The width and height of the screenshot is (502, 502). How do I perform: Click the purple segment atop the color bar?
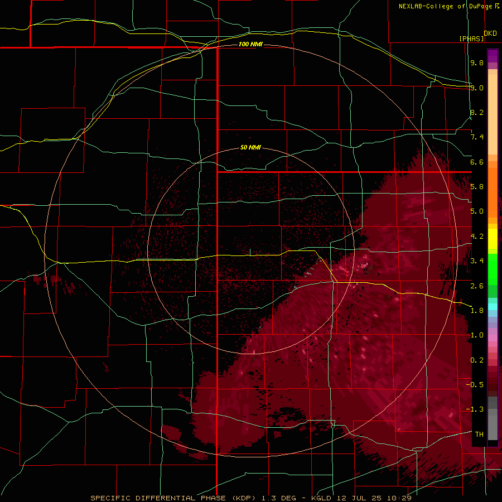493,56
